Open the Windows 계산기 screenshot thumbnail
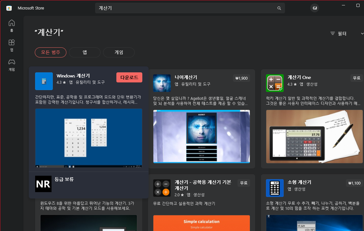This screenshot has height=231, width=364. [89, 138]
